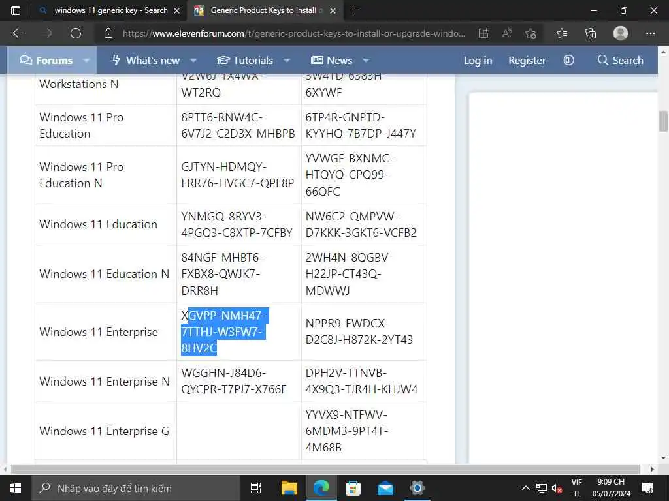Open the Favorites list
Viewport: 669px width, 501px height.
click(x=562, y=33)
